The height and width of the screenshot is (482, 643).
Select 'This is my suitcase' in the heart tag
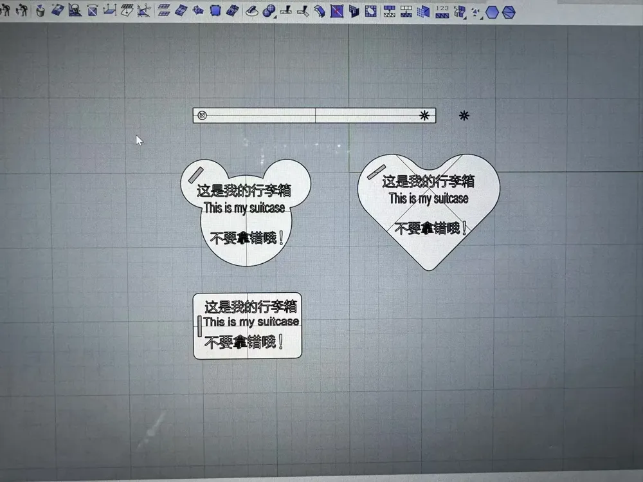pyautogui.click(x=428, y=199)
